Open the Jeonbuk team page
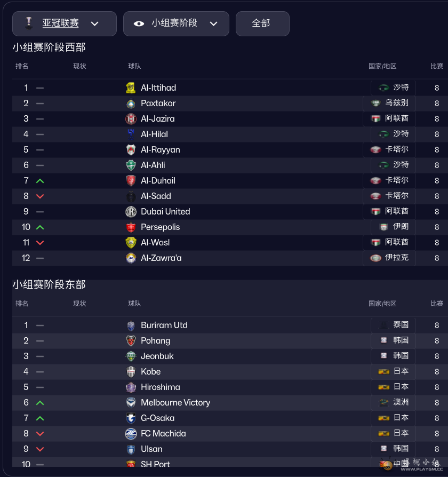Image resolution: width=448 pixels, height=477 pixels. [157, 356]
